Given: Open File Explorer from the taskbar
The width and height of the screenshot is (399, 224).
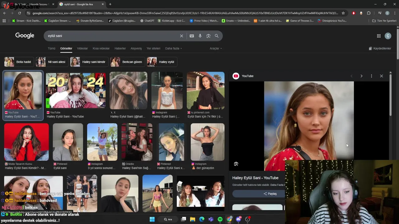Looking at the screenshot, I should 193,219.
